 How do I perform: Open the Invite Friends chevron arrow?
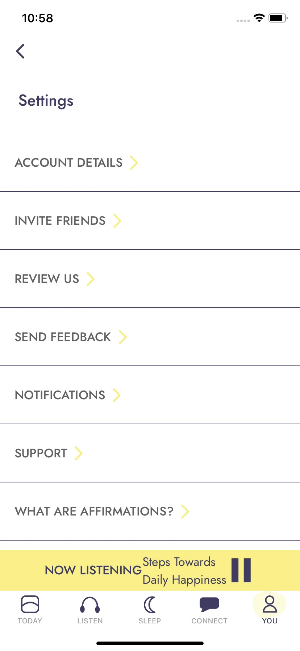[117, 221]
